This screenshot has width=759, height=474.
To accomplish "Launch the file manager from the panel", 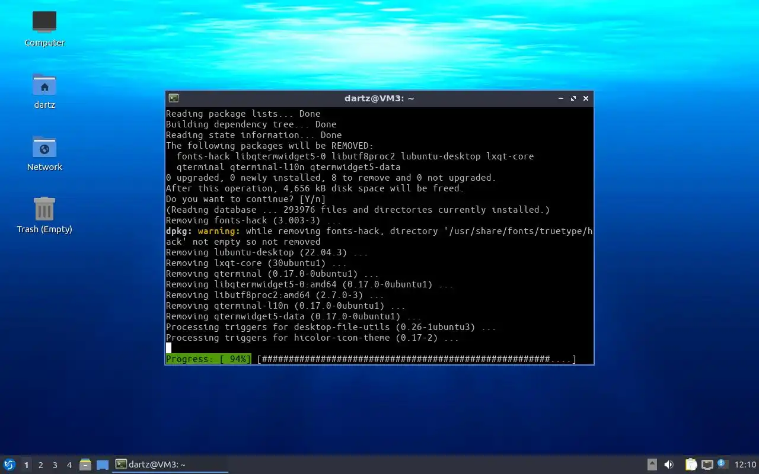I will click(x=85, y=465).
